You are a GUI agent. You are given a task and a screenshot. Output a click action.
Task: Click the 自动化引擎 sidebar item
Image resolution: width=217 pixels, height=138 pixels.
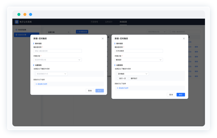pyautogui.click(x=26, y=34)
